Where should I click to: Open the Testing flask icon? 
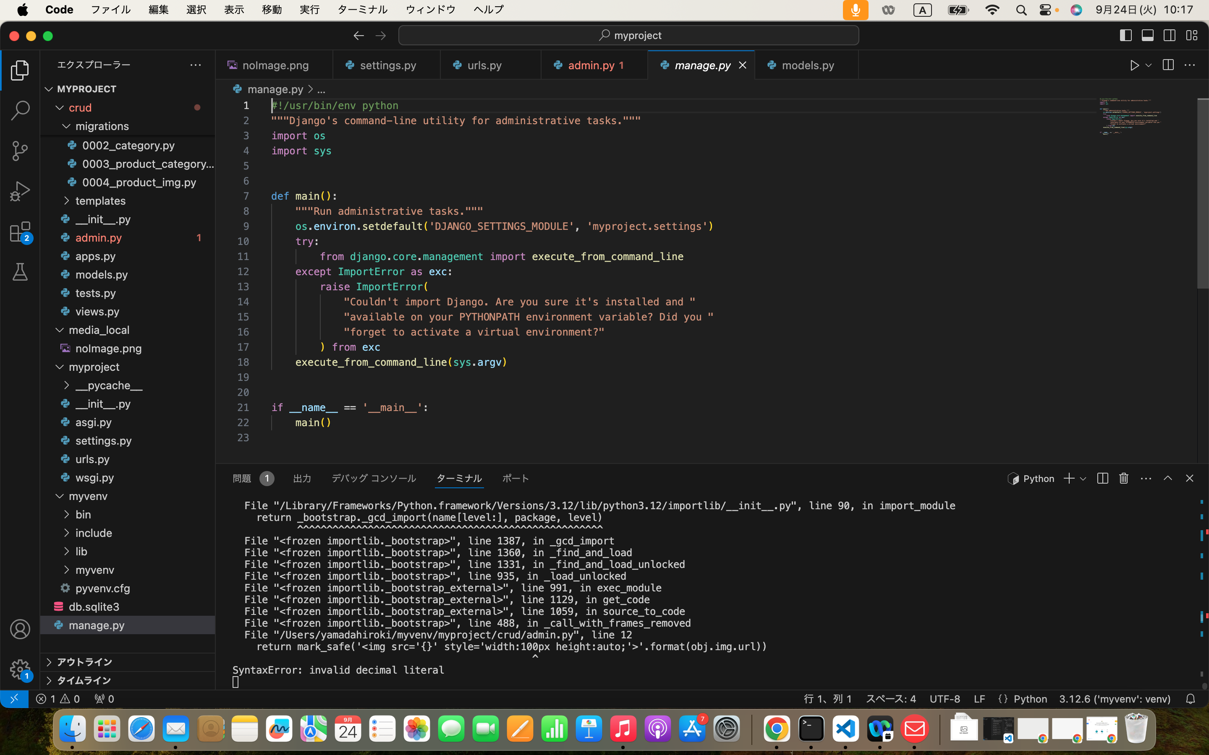click(x=20, y=272)
